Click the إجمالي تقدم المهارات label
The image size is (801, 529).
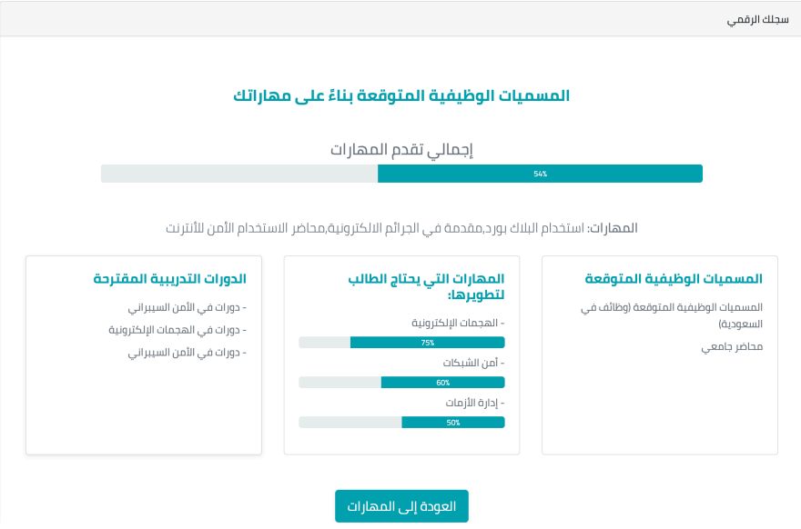(401, 150)
